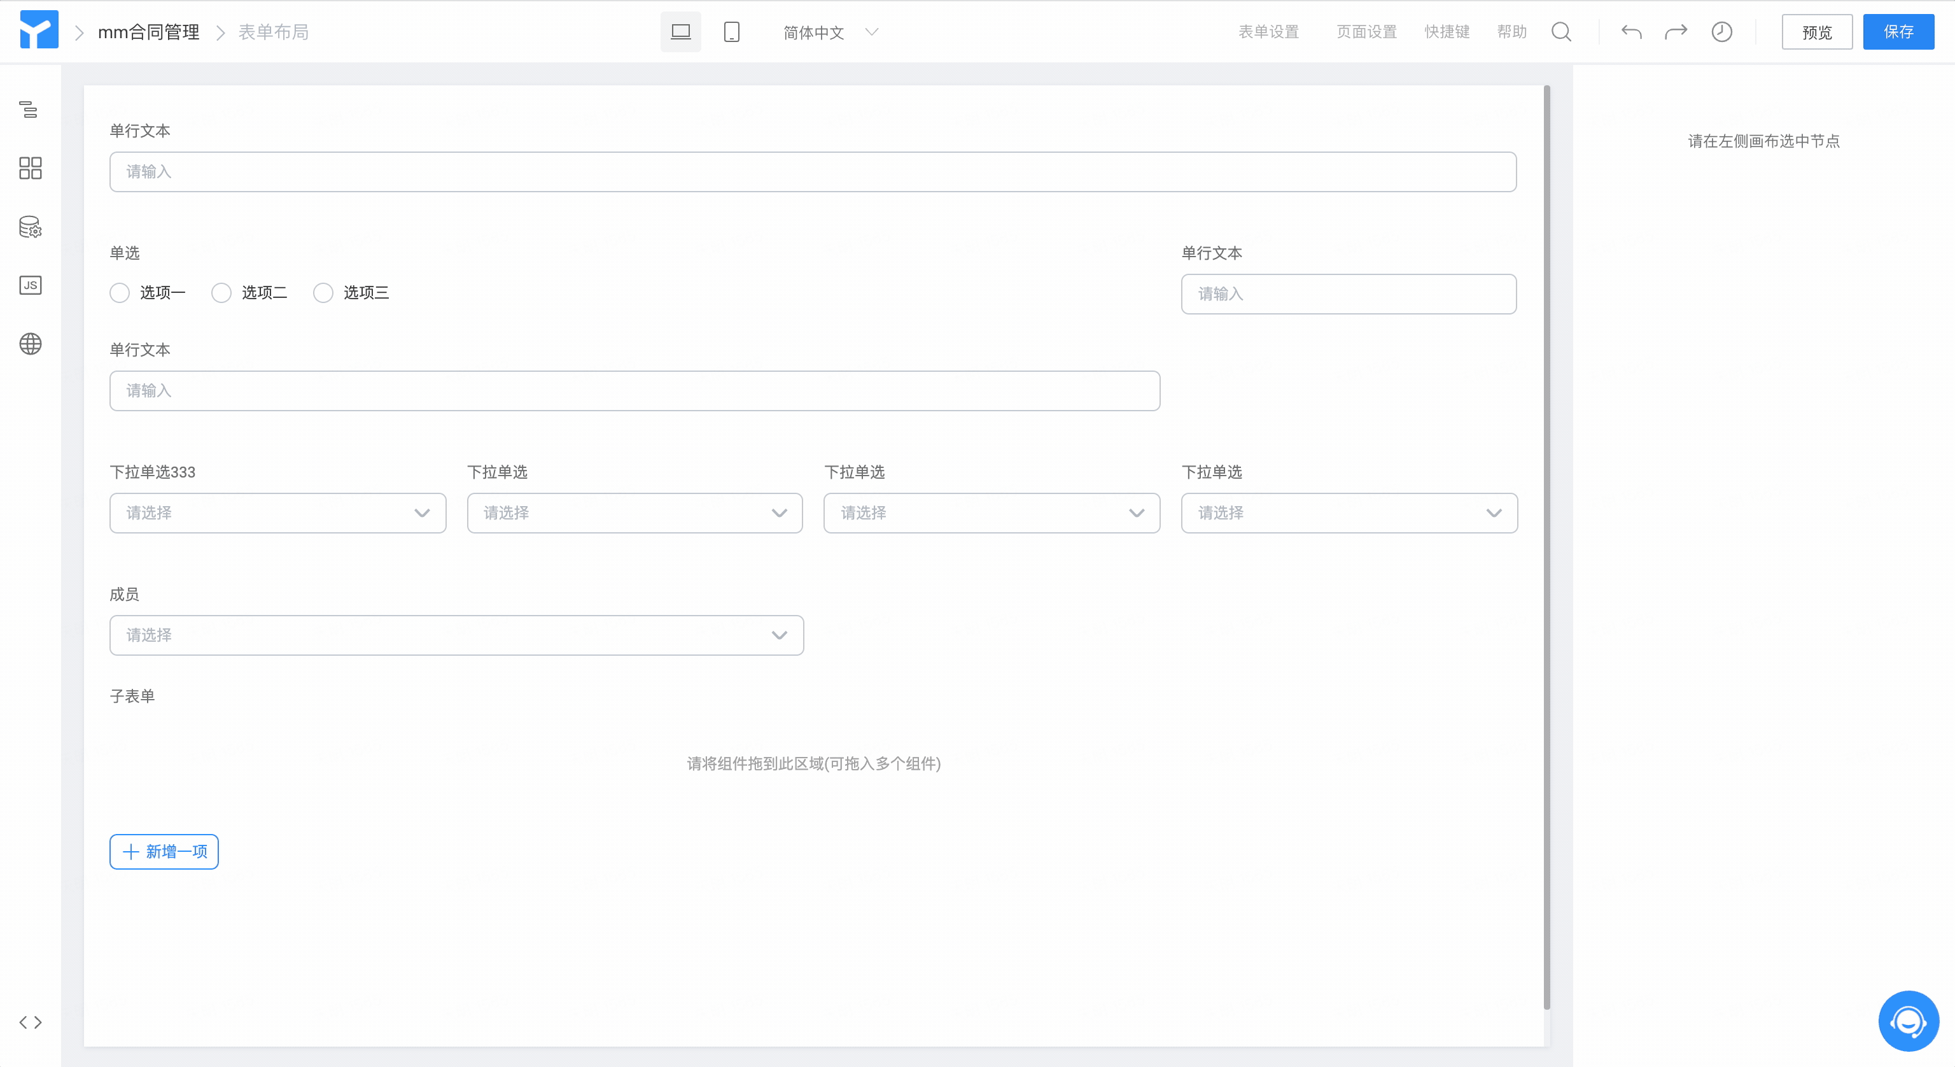This screenshot has width=1955, height=1067.
Task: Switch to mobile preview mode
Action: click(732, 32)
